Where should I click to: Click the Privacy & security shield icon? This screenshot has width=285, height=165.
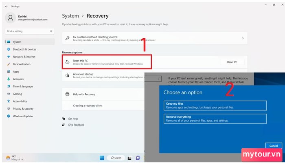tap(9, 109)
